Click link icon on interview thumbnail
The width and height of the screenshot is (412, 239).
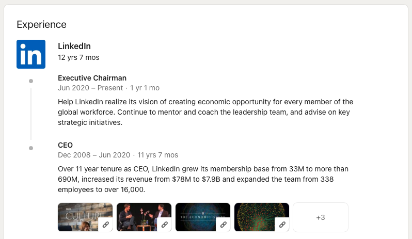coord(164,225)
